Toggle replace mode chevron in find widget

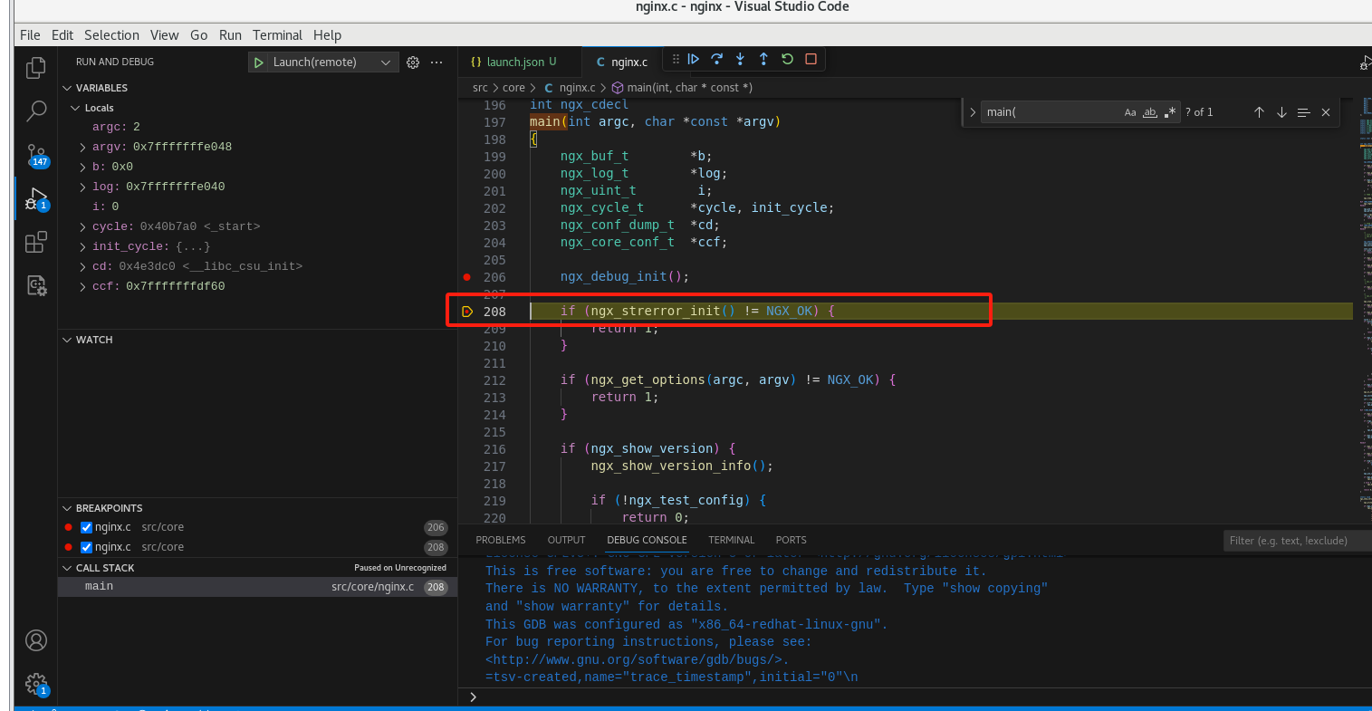973,112
